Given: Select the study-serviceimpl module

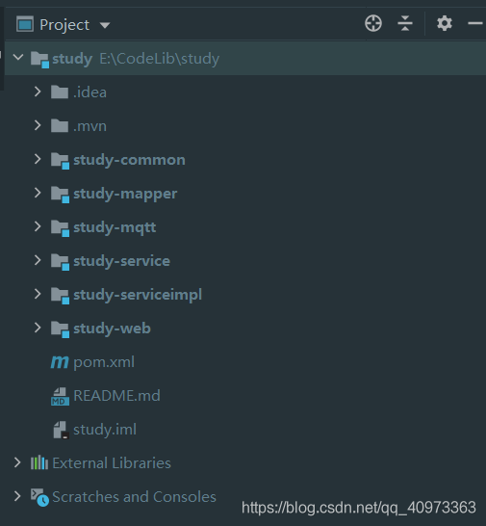Looking at the screenshot, I should coord(138,295).
